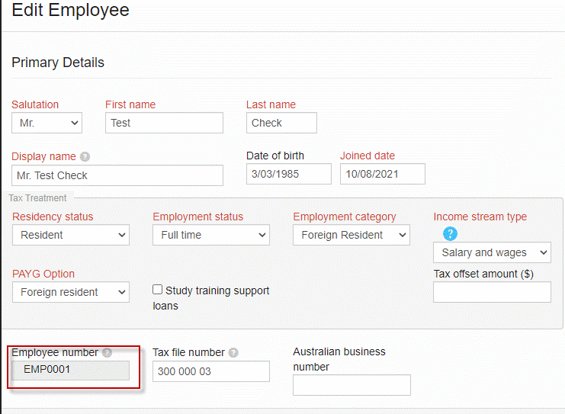Image resolution: width=565 pixels, height=414 pixels.
Task: Select the Display name text box
Action: (x=117, y=175)
